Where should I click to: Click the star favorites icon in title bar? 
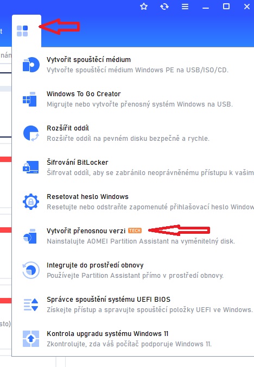(x=144, y=7)
